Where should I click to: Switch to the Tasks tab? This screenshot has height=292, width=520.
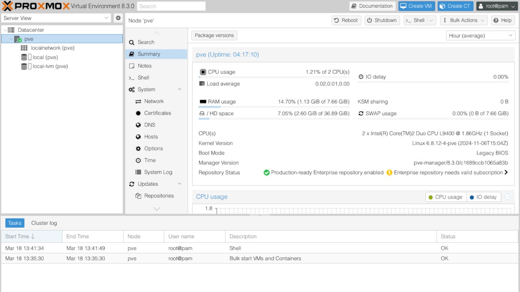(15, 223)
